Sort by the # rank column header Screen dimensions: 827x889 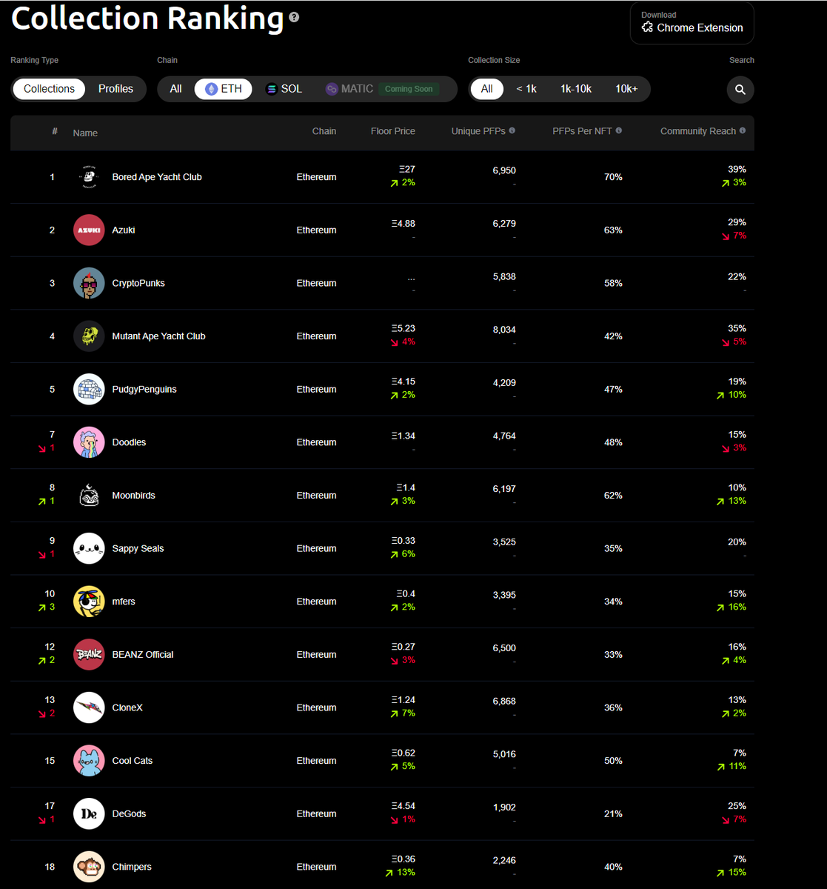pos(54,131)
